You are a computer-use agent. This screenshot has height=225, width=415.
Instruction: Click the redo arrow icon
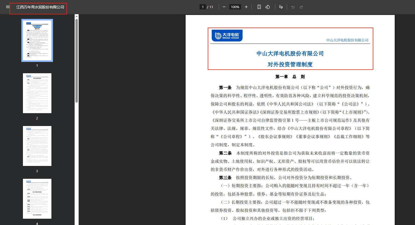pyautogui.click(x=301, y=7)
